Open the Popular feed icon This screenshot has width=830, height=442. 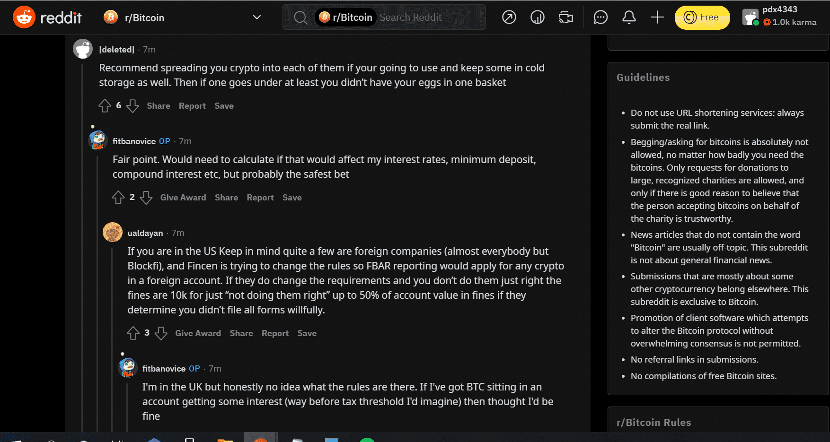[x=509, y=17]
